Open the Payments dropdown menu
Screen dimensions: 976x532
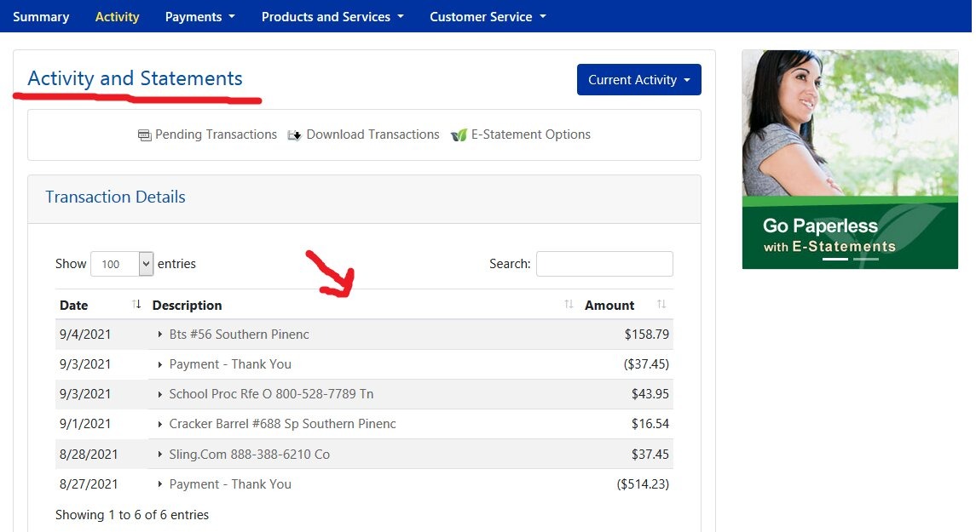[199, 17]
